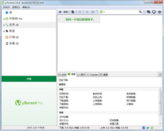
Task: Open the 文件(F) menu
Action: coord(6,7)
